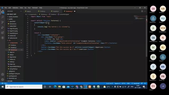Open Task View on the taskbar
169x95 pixels.
tap(50, 87)
